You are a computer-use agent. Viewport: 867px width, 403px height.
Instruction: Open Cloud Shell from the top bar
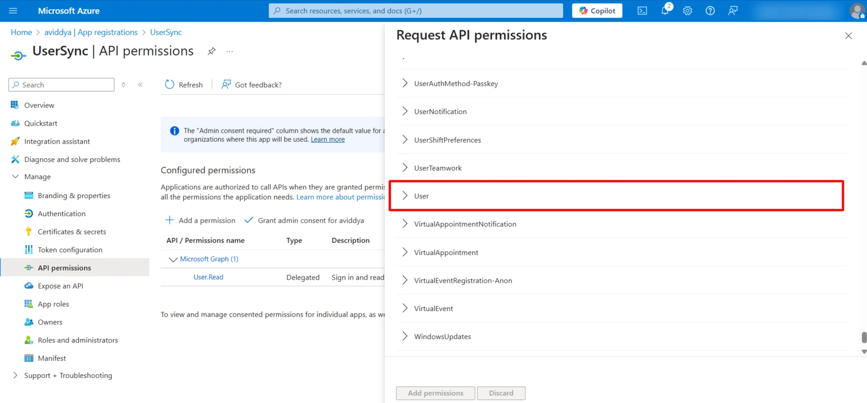642,10
